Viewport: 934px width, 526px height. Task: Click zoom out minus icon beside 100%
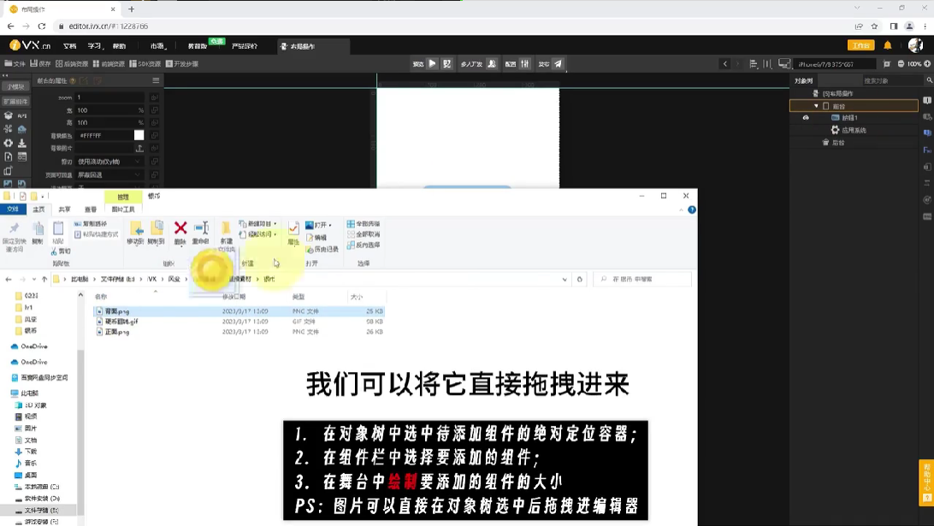[901, 64]
